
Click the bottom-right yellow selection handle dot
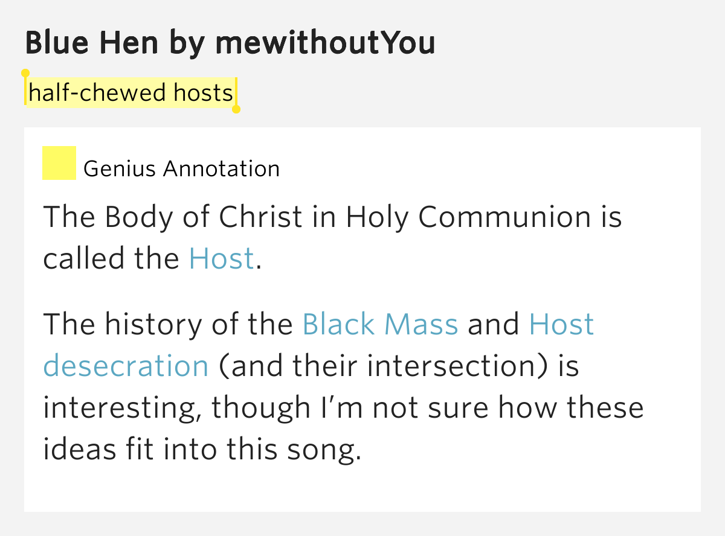(236, 109)
